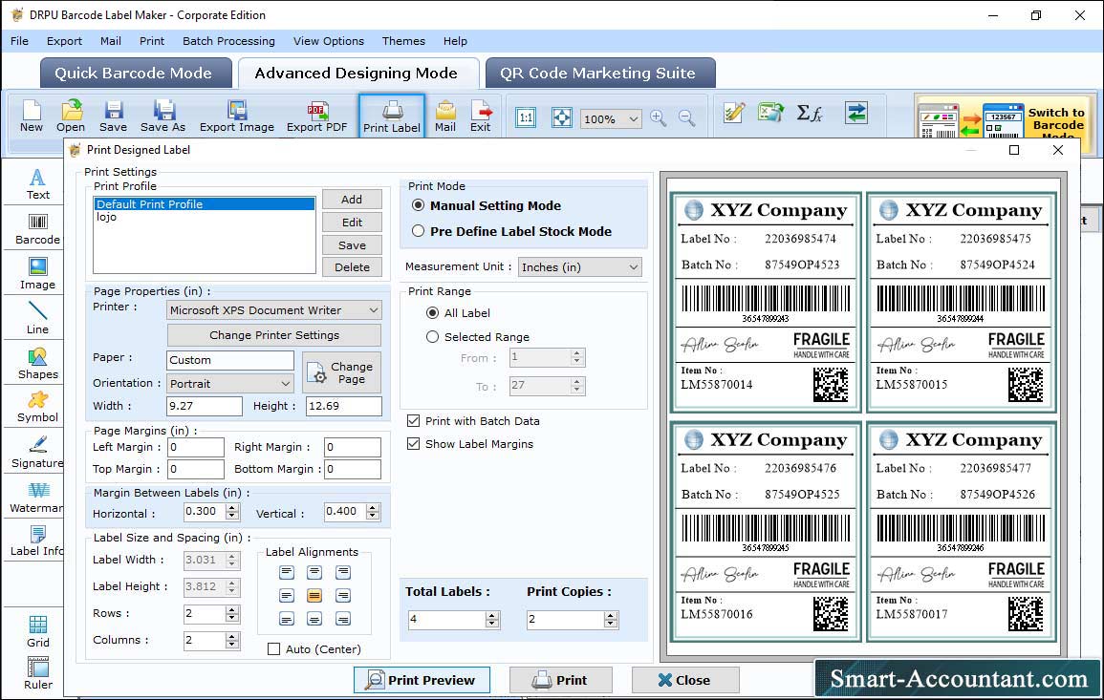Adjust the Rows count spinner
The height and width of the screenshot is (700, 1104).
(x=232, y=613)
